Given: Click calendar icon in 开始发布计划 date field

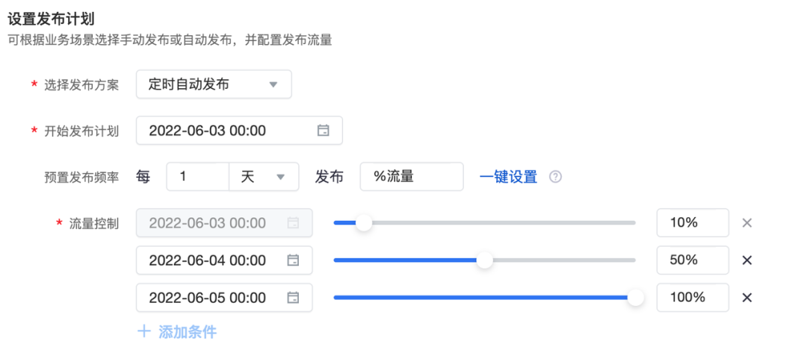Looking at the screenshot, I should 324,131.
